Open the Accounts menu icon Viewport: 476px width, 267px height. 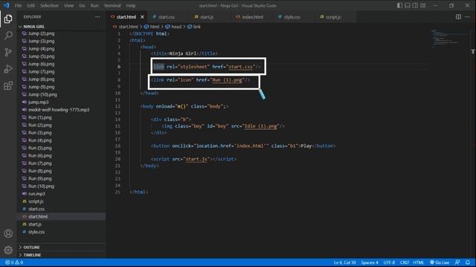coord(8,234)
